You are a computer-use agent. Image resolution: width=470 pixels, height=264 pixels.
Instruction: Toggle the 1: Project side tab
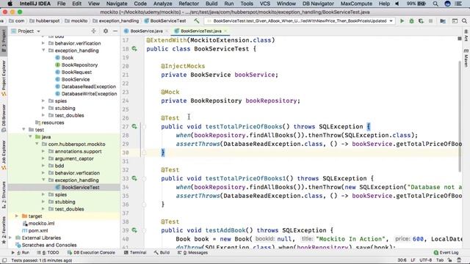pos(4,41)
